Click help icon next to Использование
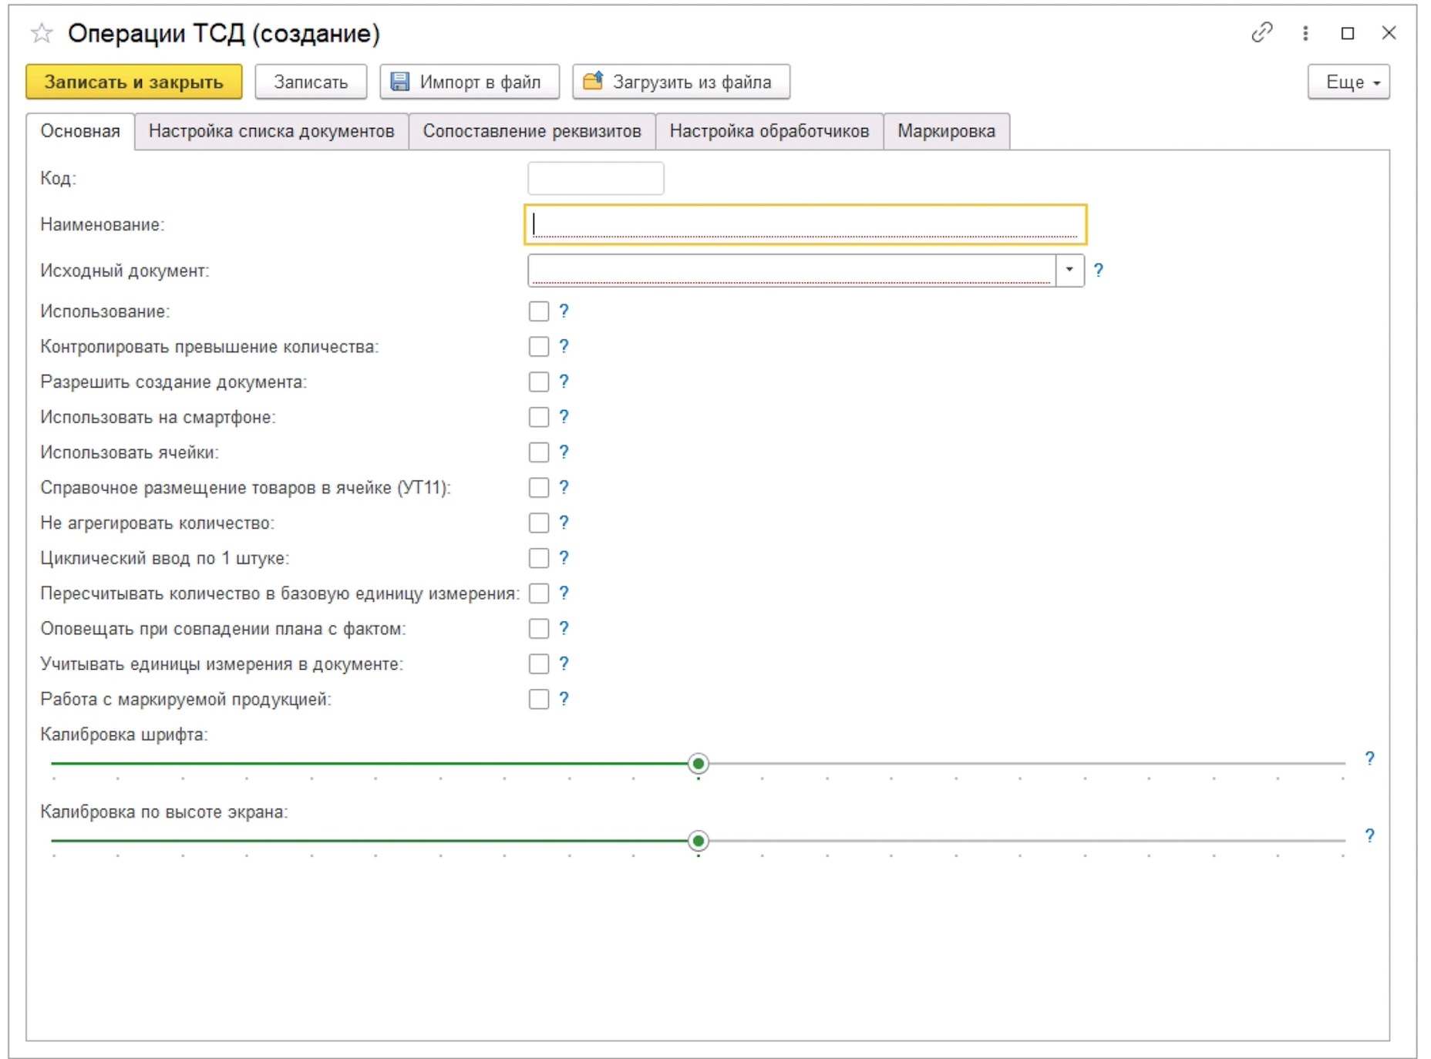 pyautogui.click(x=564, y=311)
